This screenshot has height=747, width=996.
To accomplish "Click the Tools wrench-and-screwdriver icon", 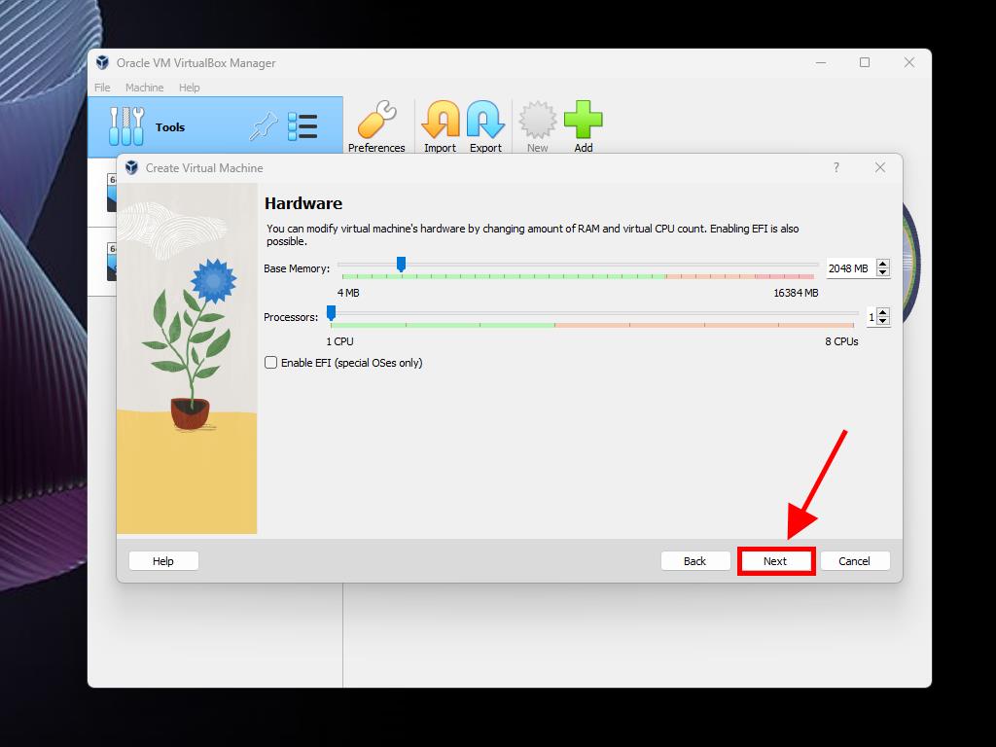I will 126,126.
